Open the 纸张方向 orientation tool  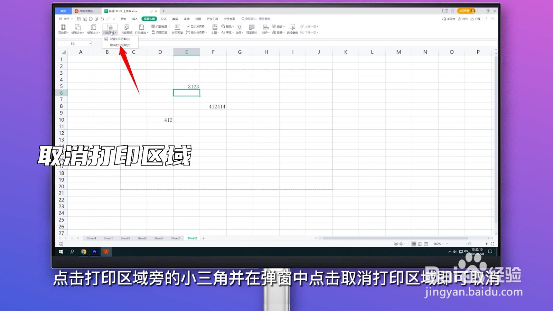78,29
